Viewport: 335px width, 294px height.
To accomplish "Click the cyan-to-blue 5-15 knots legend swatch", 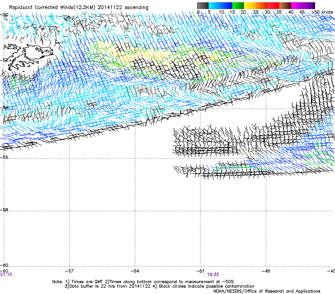I will tap(220, 5).
